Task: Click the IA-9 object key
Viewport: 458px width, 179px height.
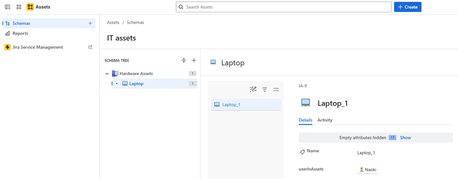Action: click(x=302, y=86)
